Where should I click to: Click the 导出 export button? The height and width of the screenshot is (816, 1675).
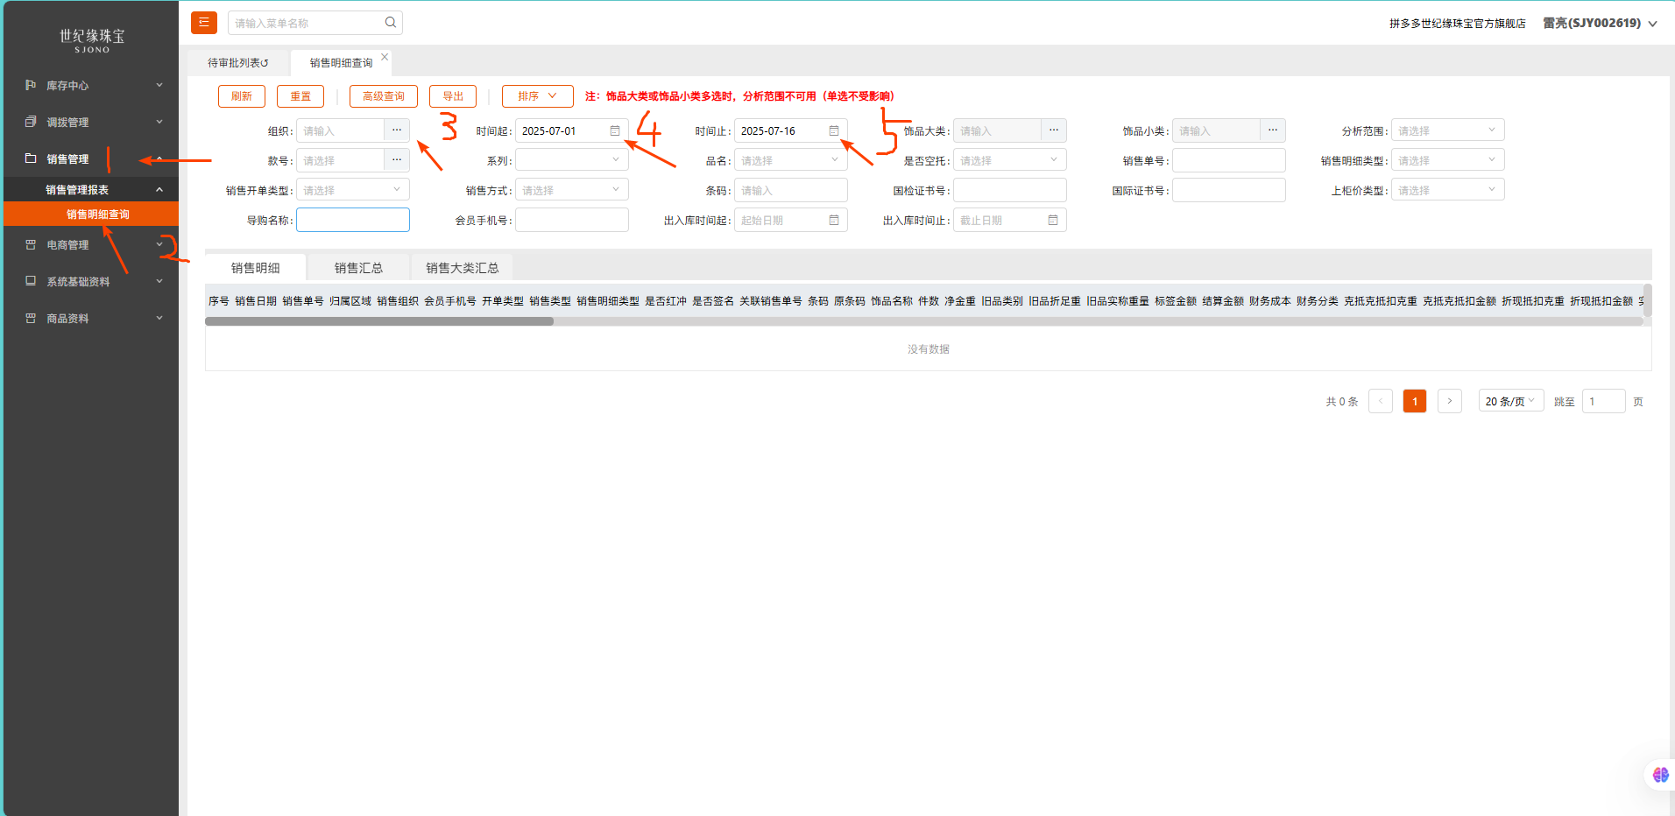(453, 96)
